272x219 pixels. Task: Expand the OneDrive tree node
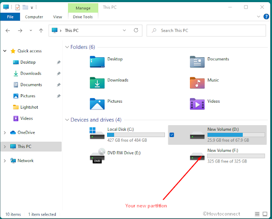[x=5, y=132]
